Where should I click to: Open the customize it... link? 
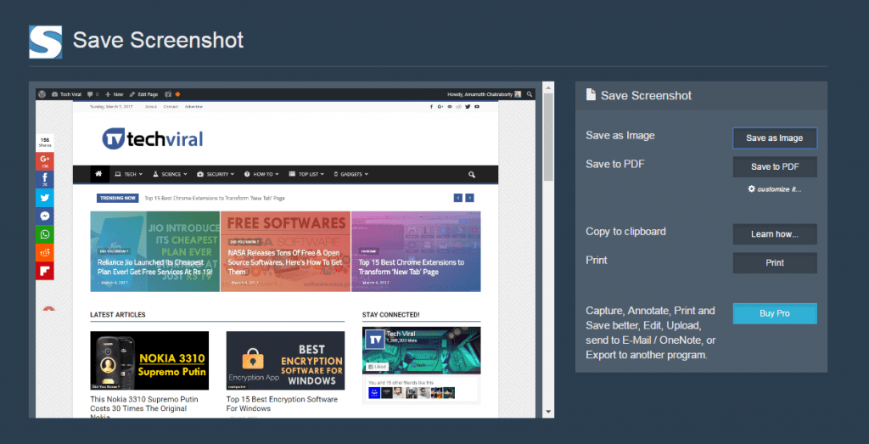pyautogui.click(x=774, y=189)
